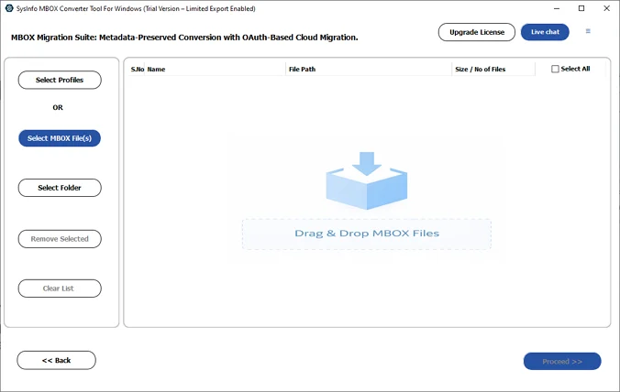Click the SysInfo app logo icon
Image resolution: width=620 pixels, height=392 pixels.
(9, 8)
